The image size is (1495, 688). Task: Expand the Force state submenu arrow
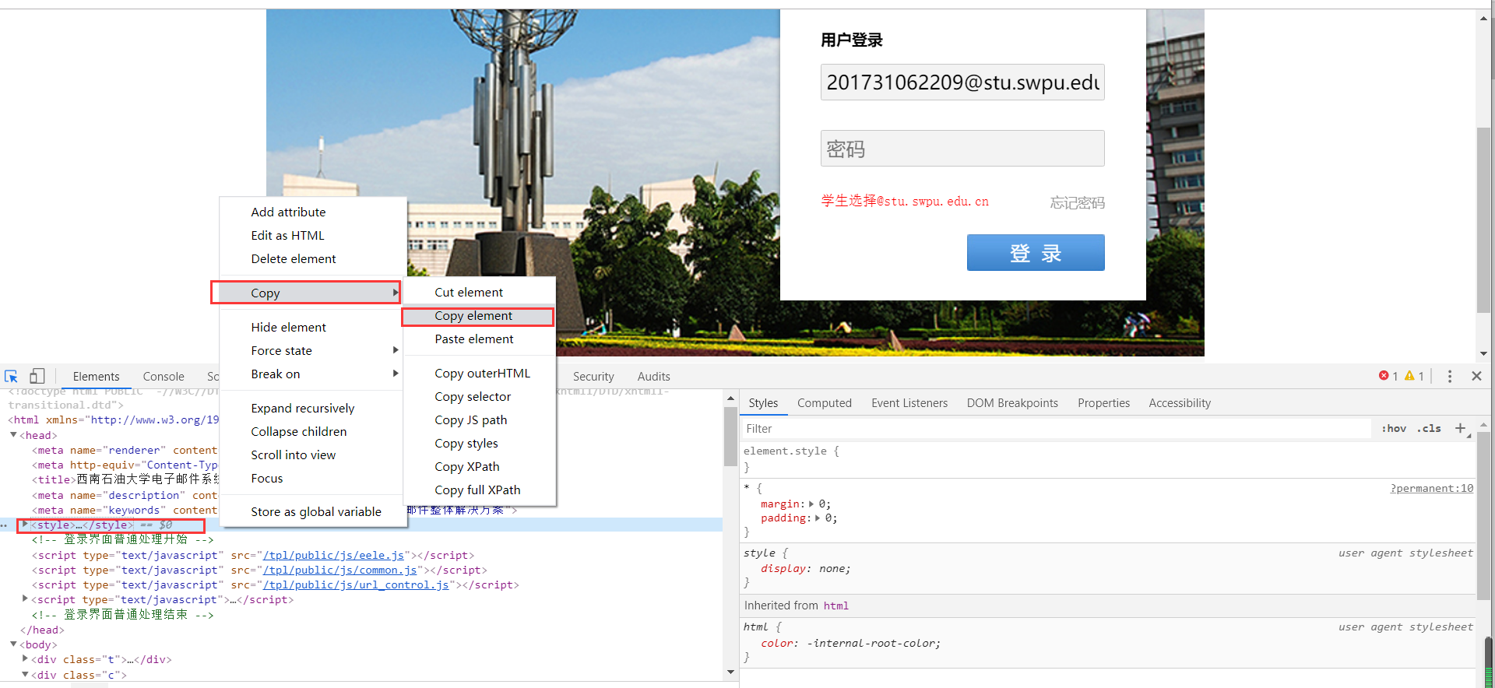[396, 350]
